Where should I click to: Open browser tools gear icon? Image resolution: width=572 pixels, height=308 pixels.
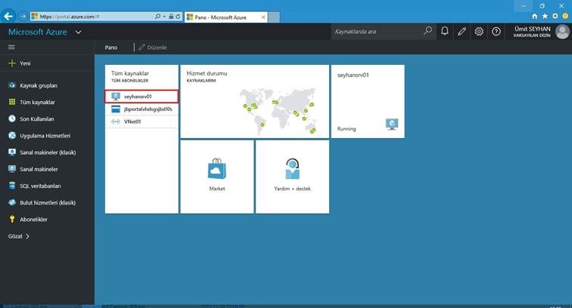pyautogui.click(x=555, y=17)
